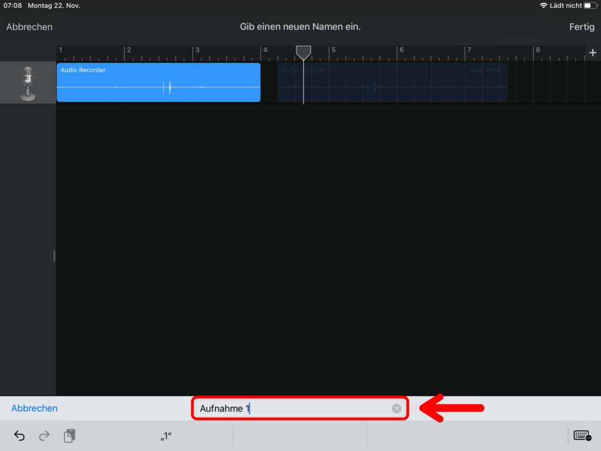Clear the Aufnahme 1 name text field

coord(397,409)
